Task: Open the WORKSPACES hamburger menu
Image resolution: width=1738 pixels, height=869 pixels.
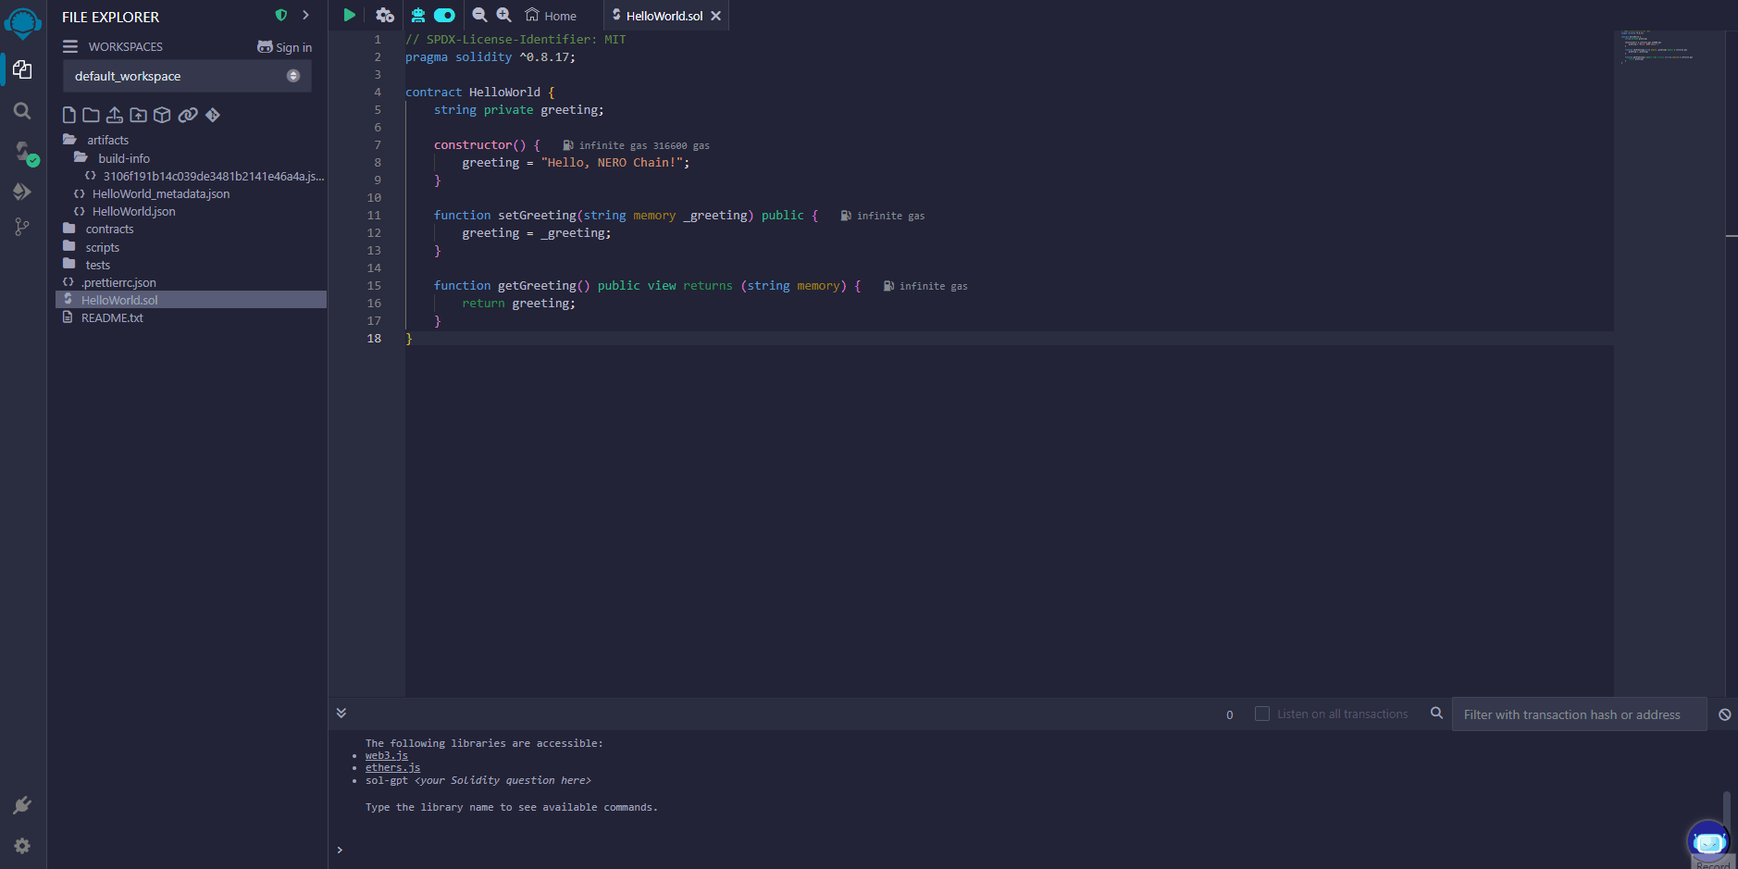Action: pyautogui.click(x=70, y=46)
